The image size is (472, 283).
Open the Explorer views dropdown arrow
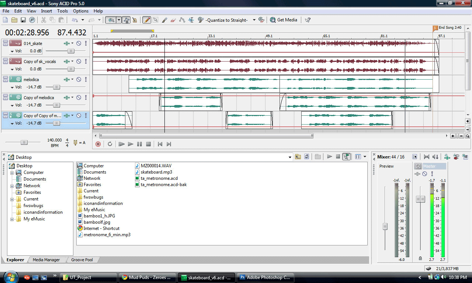[365, 157]
